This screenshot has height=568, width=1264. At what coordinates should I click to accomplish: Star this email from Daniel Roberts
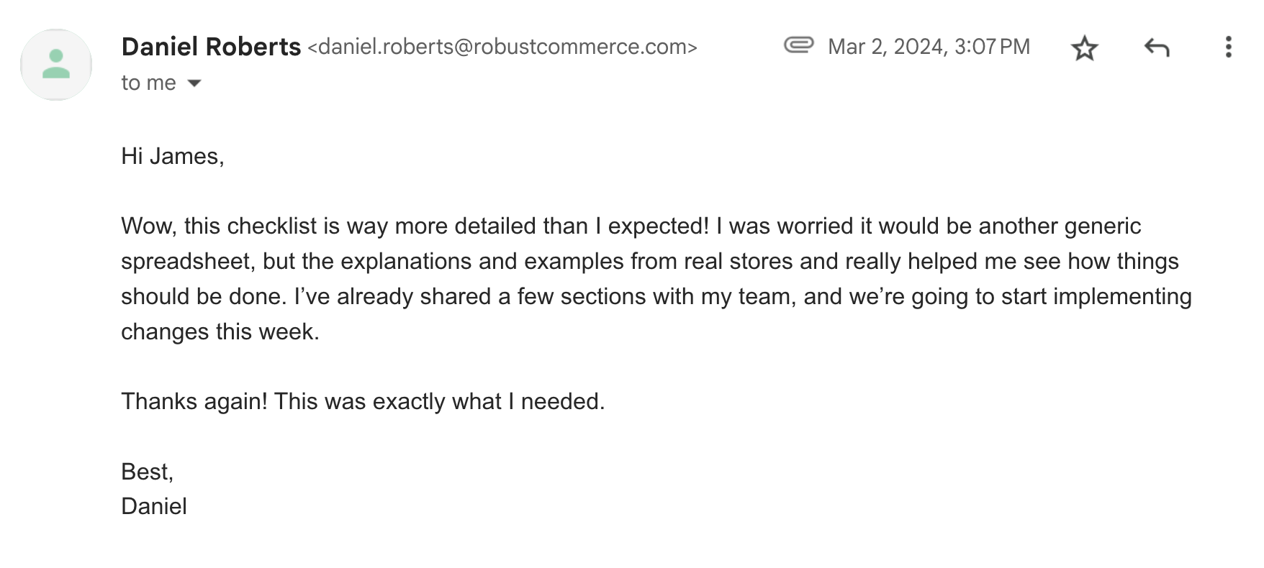coord(1084,48)
